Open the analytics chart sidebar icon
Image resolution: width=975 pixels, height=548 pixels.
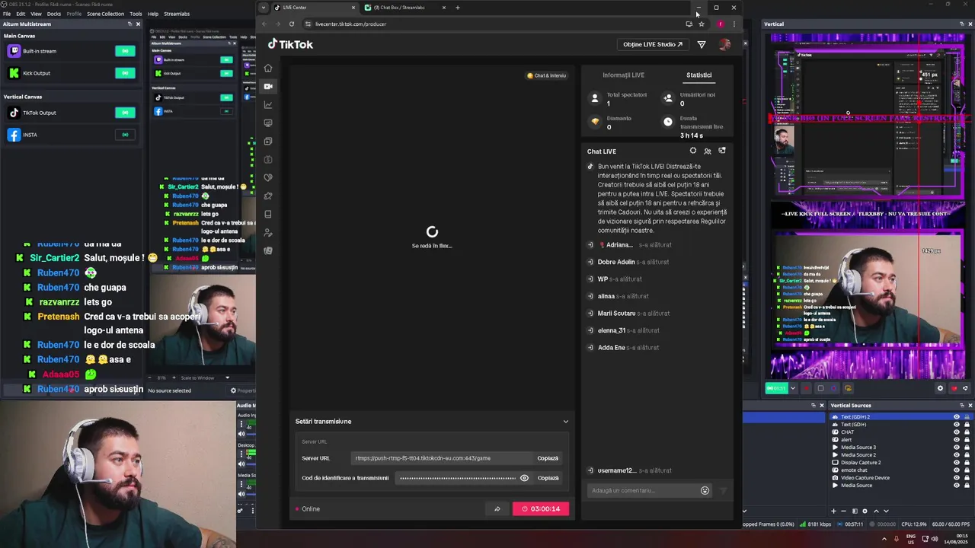click(268, 104)
